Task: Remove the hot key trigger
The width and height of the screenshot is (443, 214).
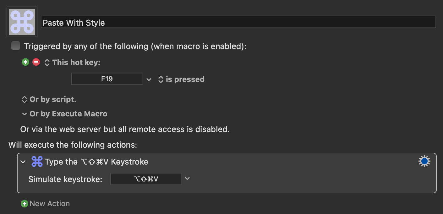Action: click(36, 62)
